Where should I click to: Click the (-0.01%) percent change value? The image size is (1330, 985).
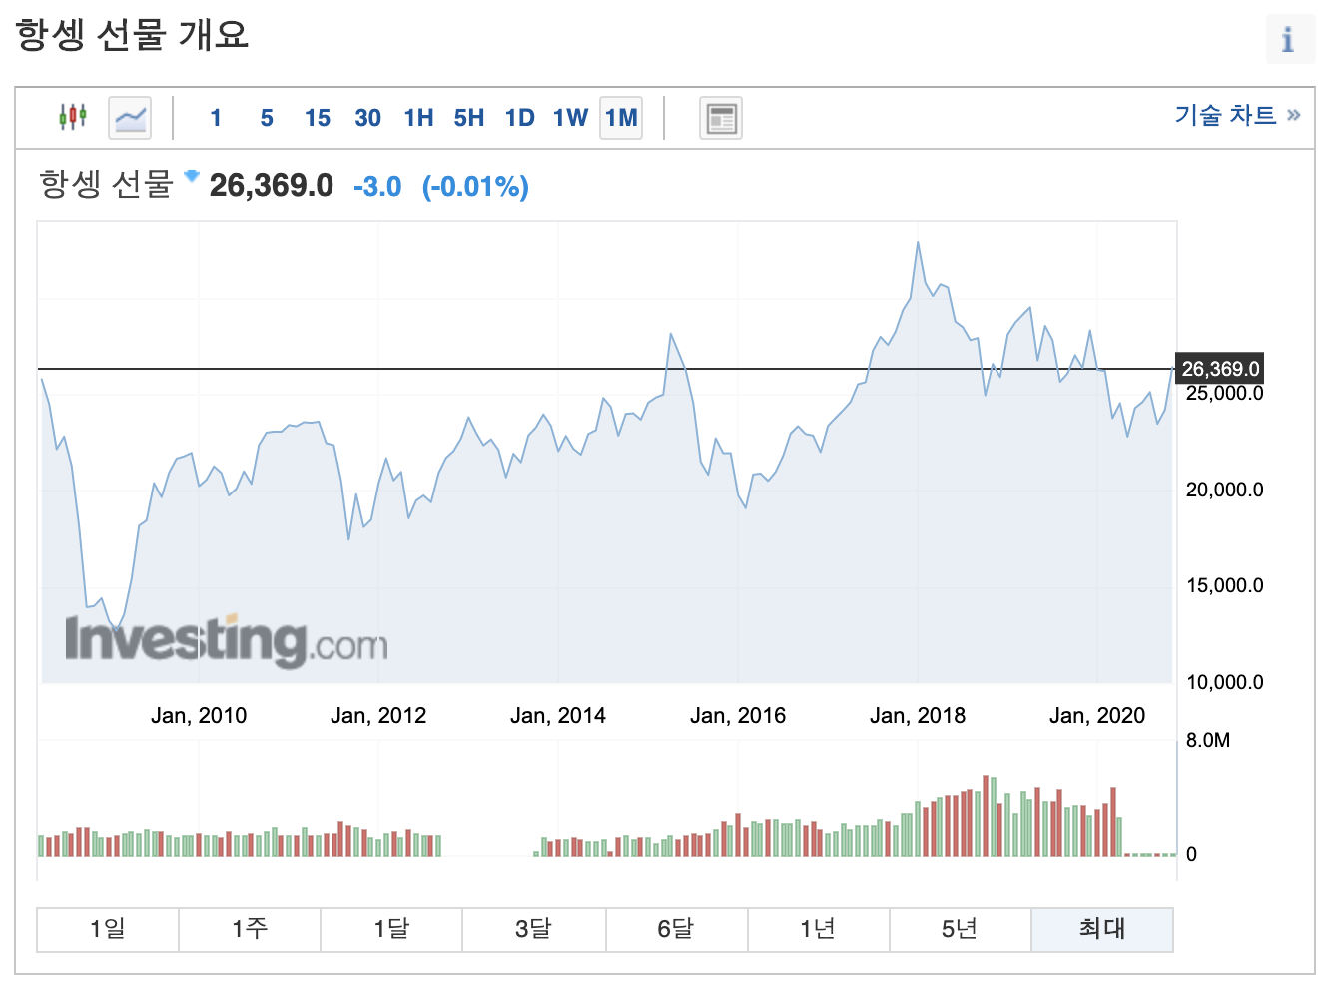(x=475, y=186)
